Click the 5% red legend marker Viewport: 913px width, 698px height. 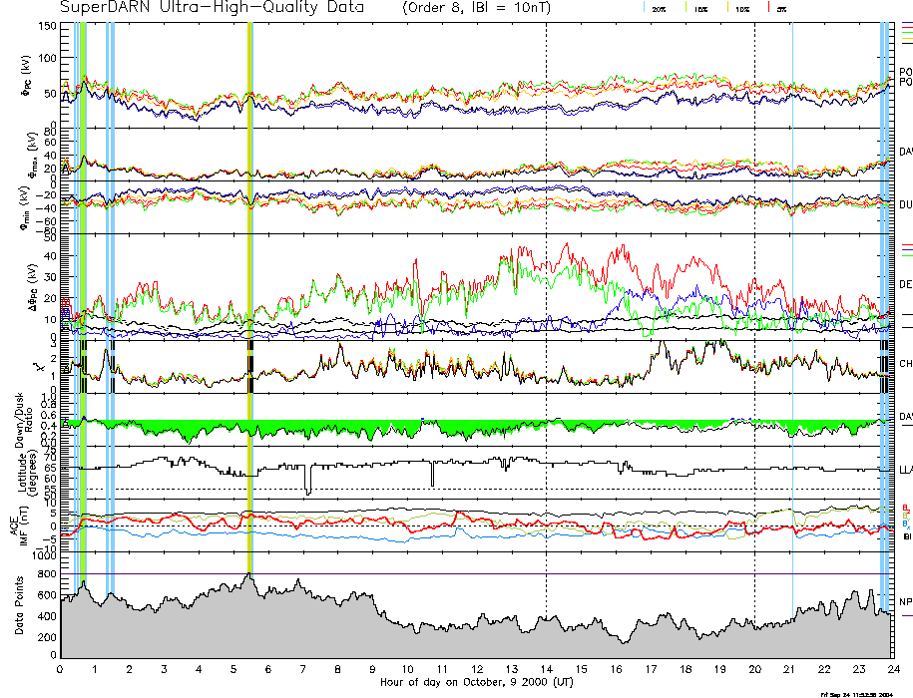coord(769,8)
